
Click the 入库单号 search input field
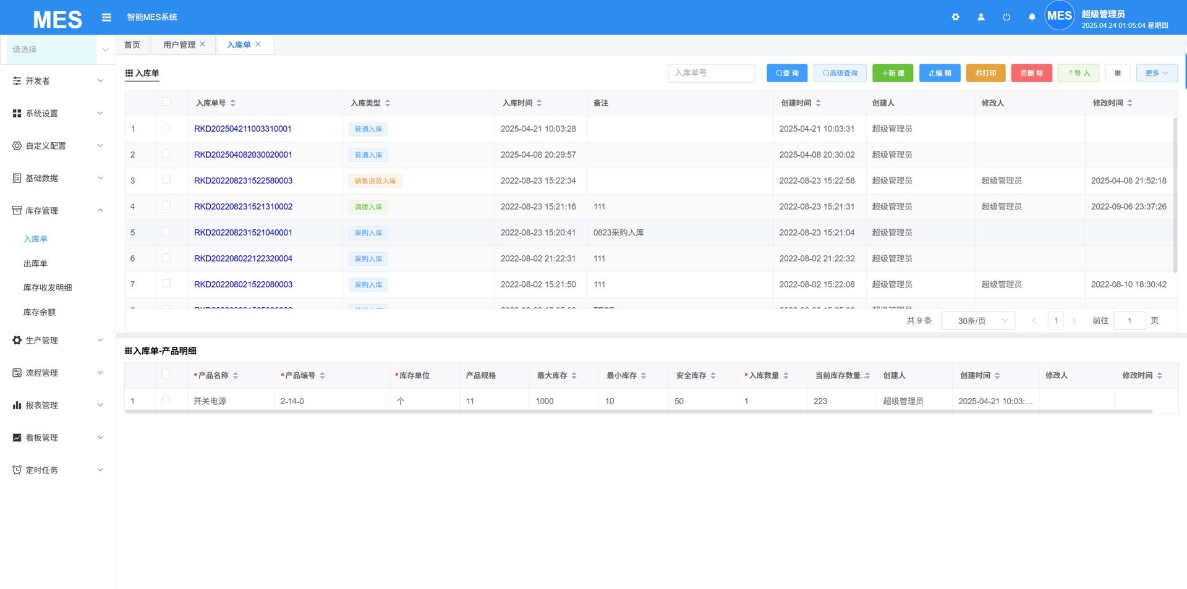pos(711,73)
